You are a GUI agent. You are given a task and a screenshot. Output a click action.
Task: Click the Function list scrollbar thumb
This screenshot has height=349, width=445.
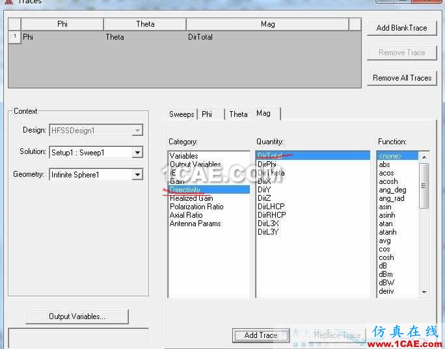[x=424, y=186]
